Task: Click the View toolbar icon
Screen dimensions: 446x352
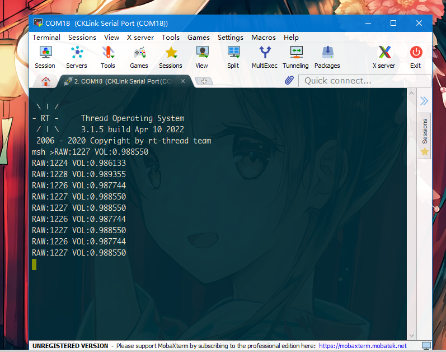Action: point(202,57)
